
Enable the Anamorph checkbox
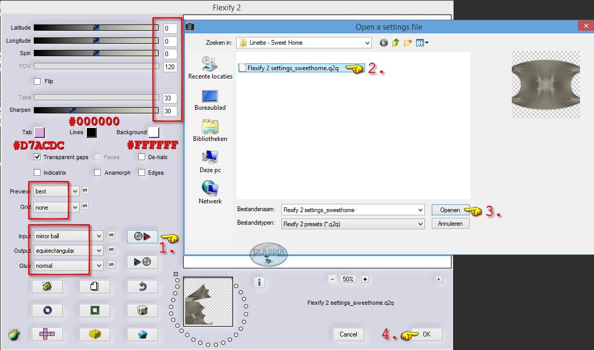pyautogui.click(x=97, y=173)
